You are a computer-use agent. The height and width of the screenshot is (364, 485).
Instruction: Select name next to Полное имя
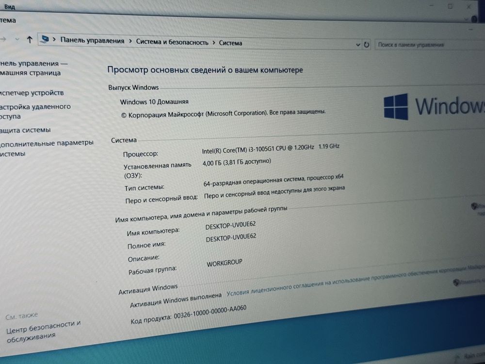click(x=231, y=238)
